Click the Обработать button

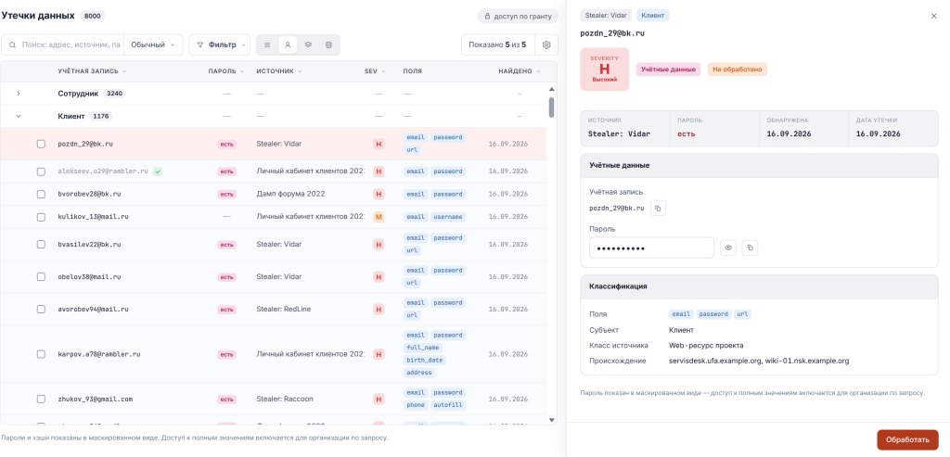pos(907,439)
